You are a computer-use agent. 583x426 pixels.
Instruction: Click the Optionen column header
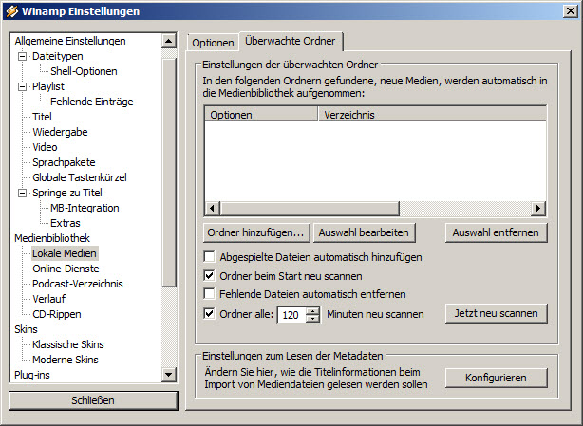[x=261, y=115]
